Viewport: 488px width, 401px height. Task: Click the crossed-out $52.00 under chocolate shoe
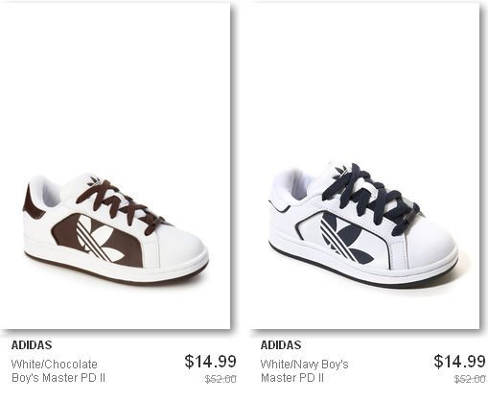point(221,379)
